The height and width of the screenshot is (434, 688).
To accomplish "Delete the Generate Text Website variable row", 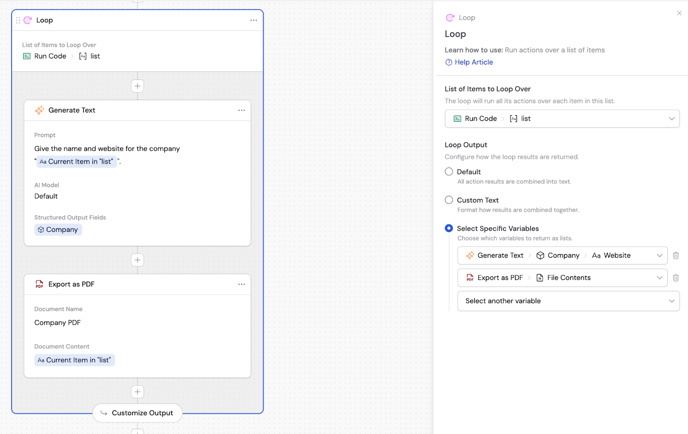I will pos(676,255).
